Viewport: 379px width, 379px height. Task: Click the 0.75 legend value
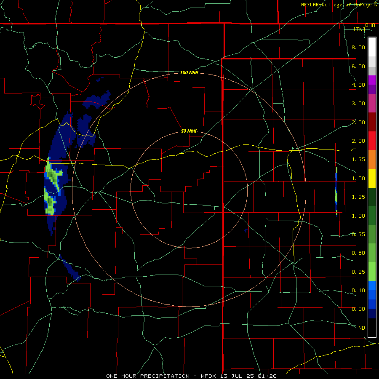pos(358,235)
